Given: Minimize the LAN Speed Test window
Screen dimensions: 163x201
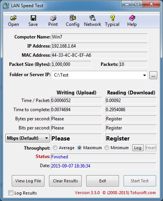Looking at the screenshot, I should pyautogui.click(x=127, y=4).
